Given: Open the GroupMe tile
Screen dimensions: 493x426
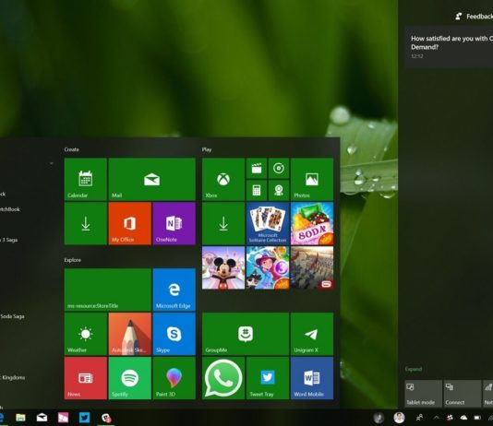Looking at the screenshot, I should (x=246, y=334).
